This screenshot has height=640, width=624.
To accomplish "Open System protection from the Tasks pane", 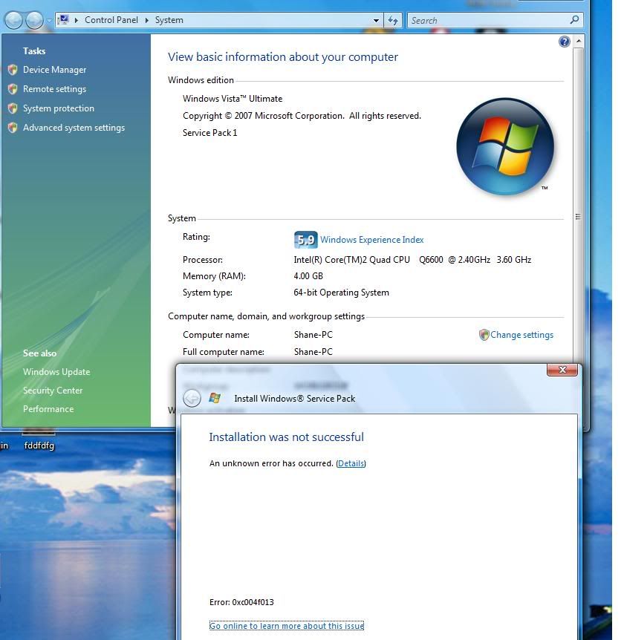I will tap(59, 108).
